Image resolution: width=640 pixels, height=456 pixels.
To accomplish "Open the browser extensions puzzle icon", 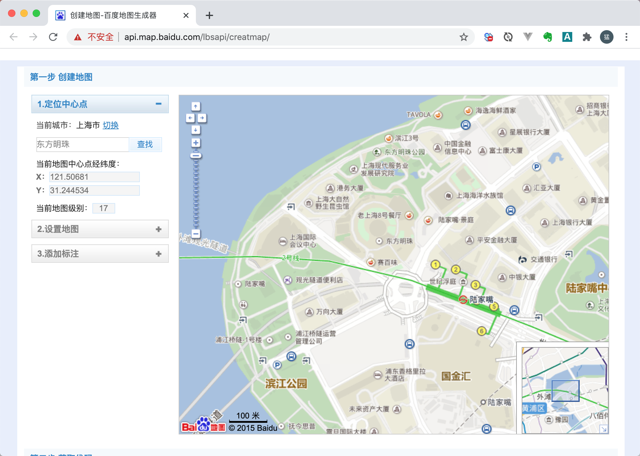I will coord(587,37).
